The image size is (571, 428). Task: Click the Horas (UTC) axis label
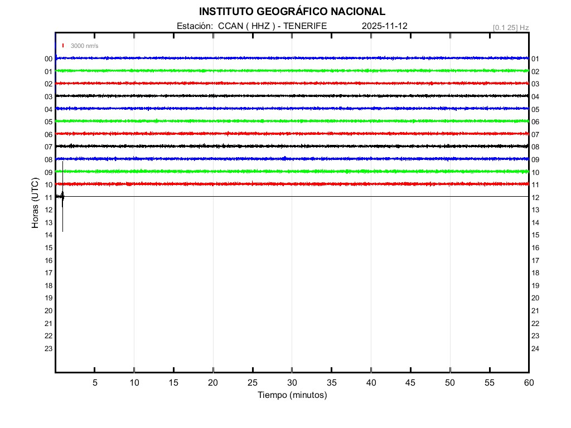(35, 203)
